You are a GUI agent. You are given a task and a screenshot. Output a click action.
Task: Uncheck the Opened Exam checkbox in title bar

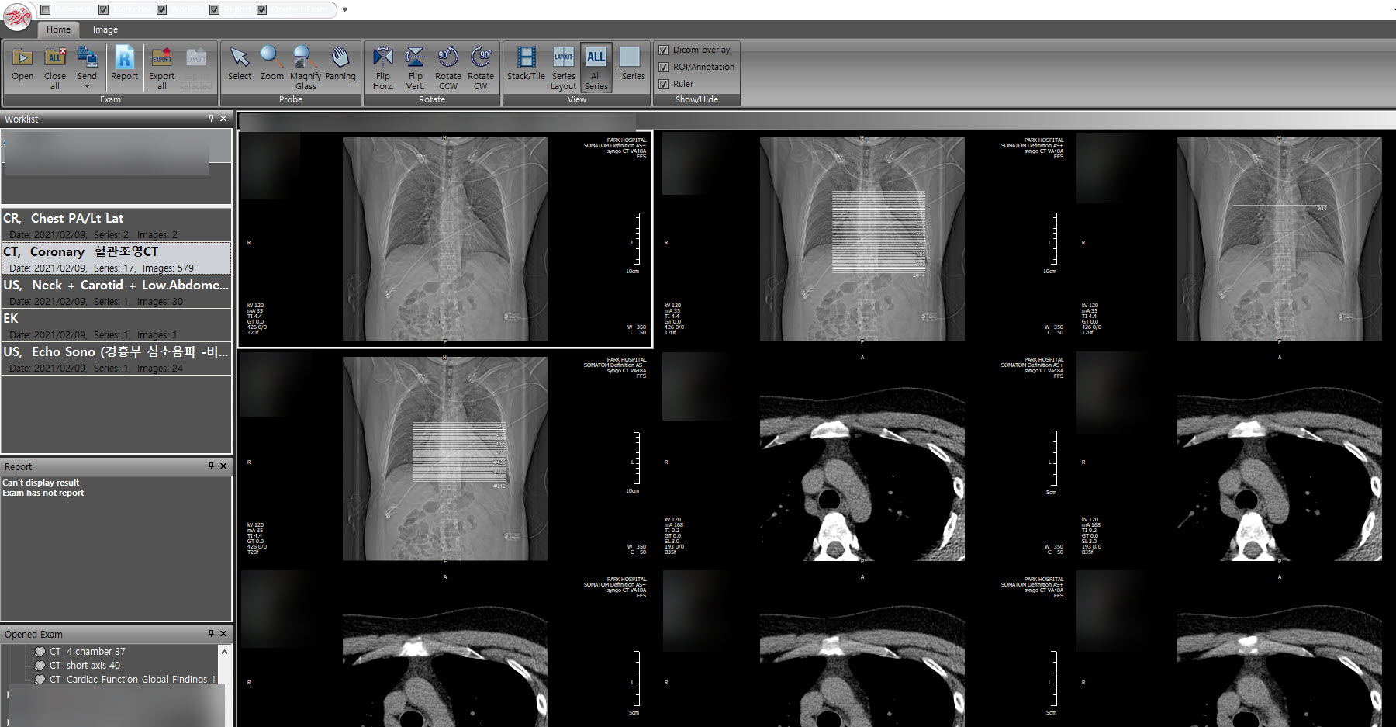261,9
